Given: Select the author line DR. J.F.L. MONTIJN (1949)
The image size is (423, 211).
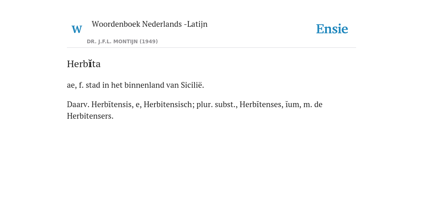Looking at the screenshot, I should [122, 42].
